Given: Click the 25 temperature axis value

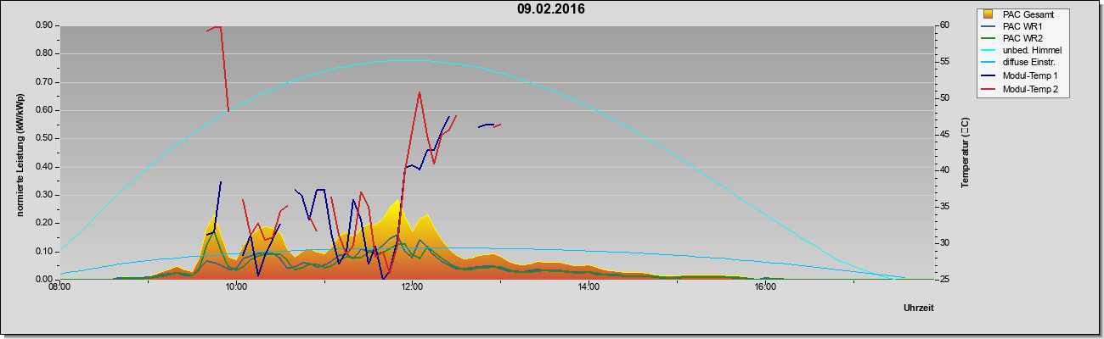Looking at the screenshot, I should 944,279.
